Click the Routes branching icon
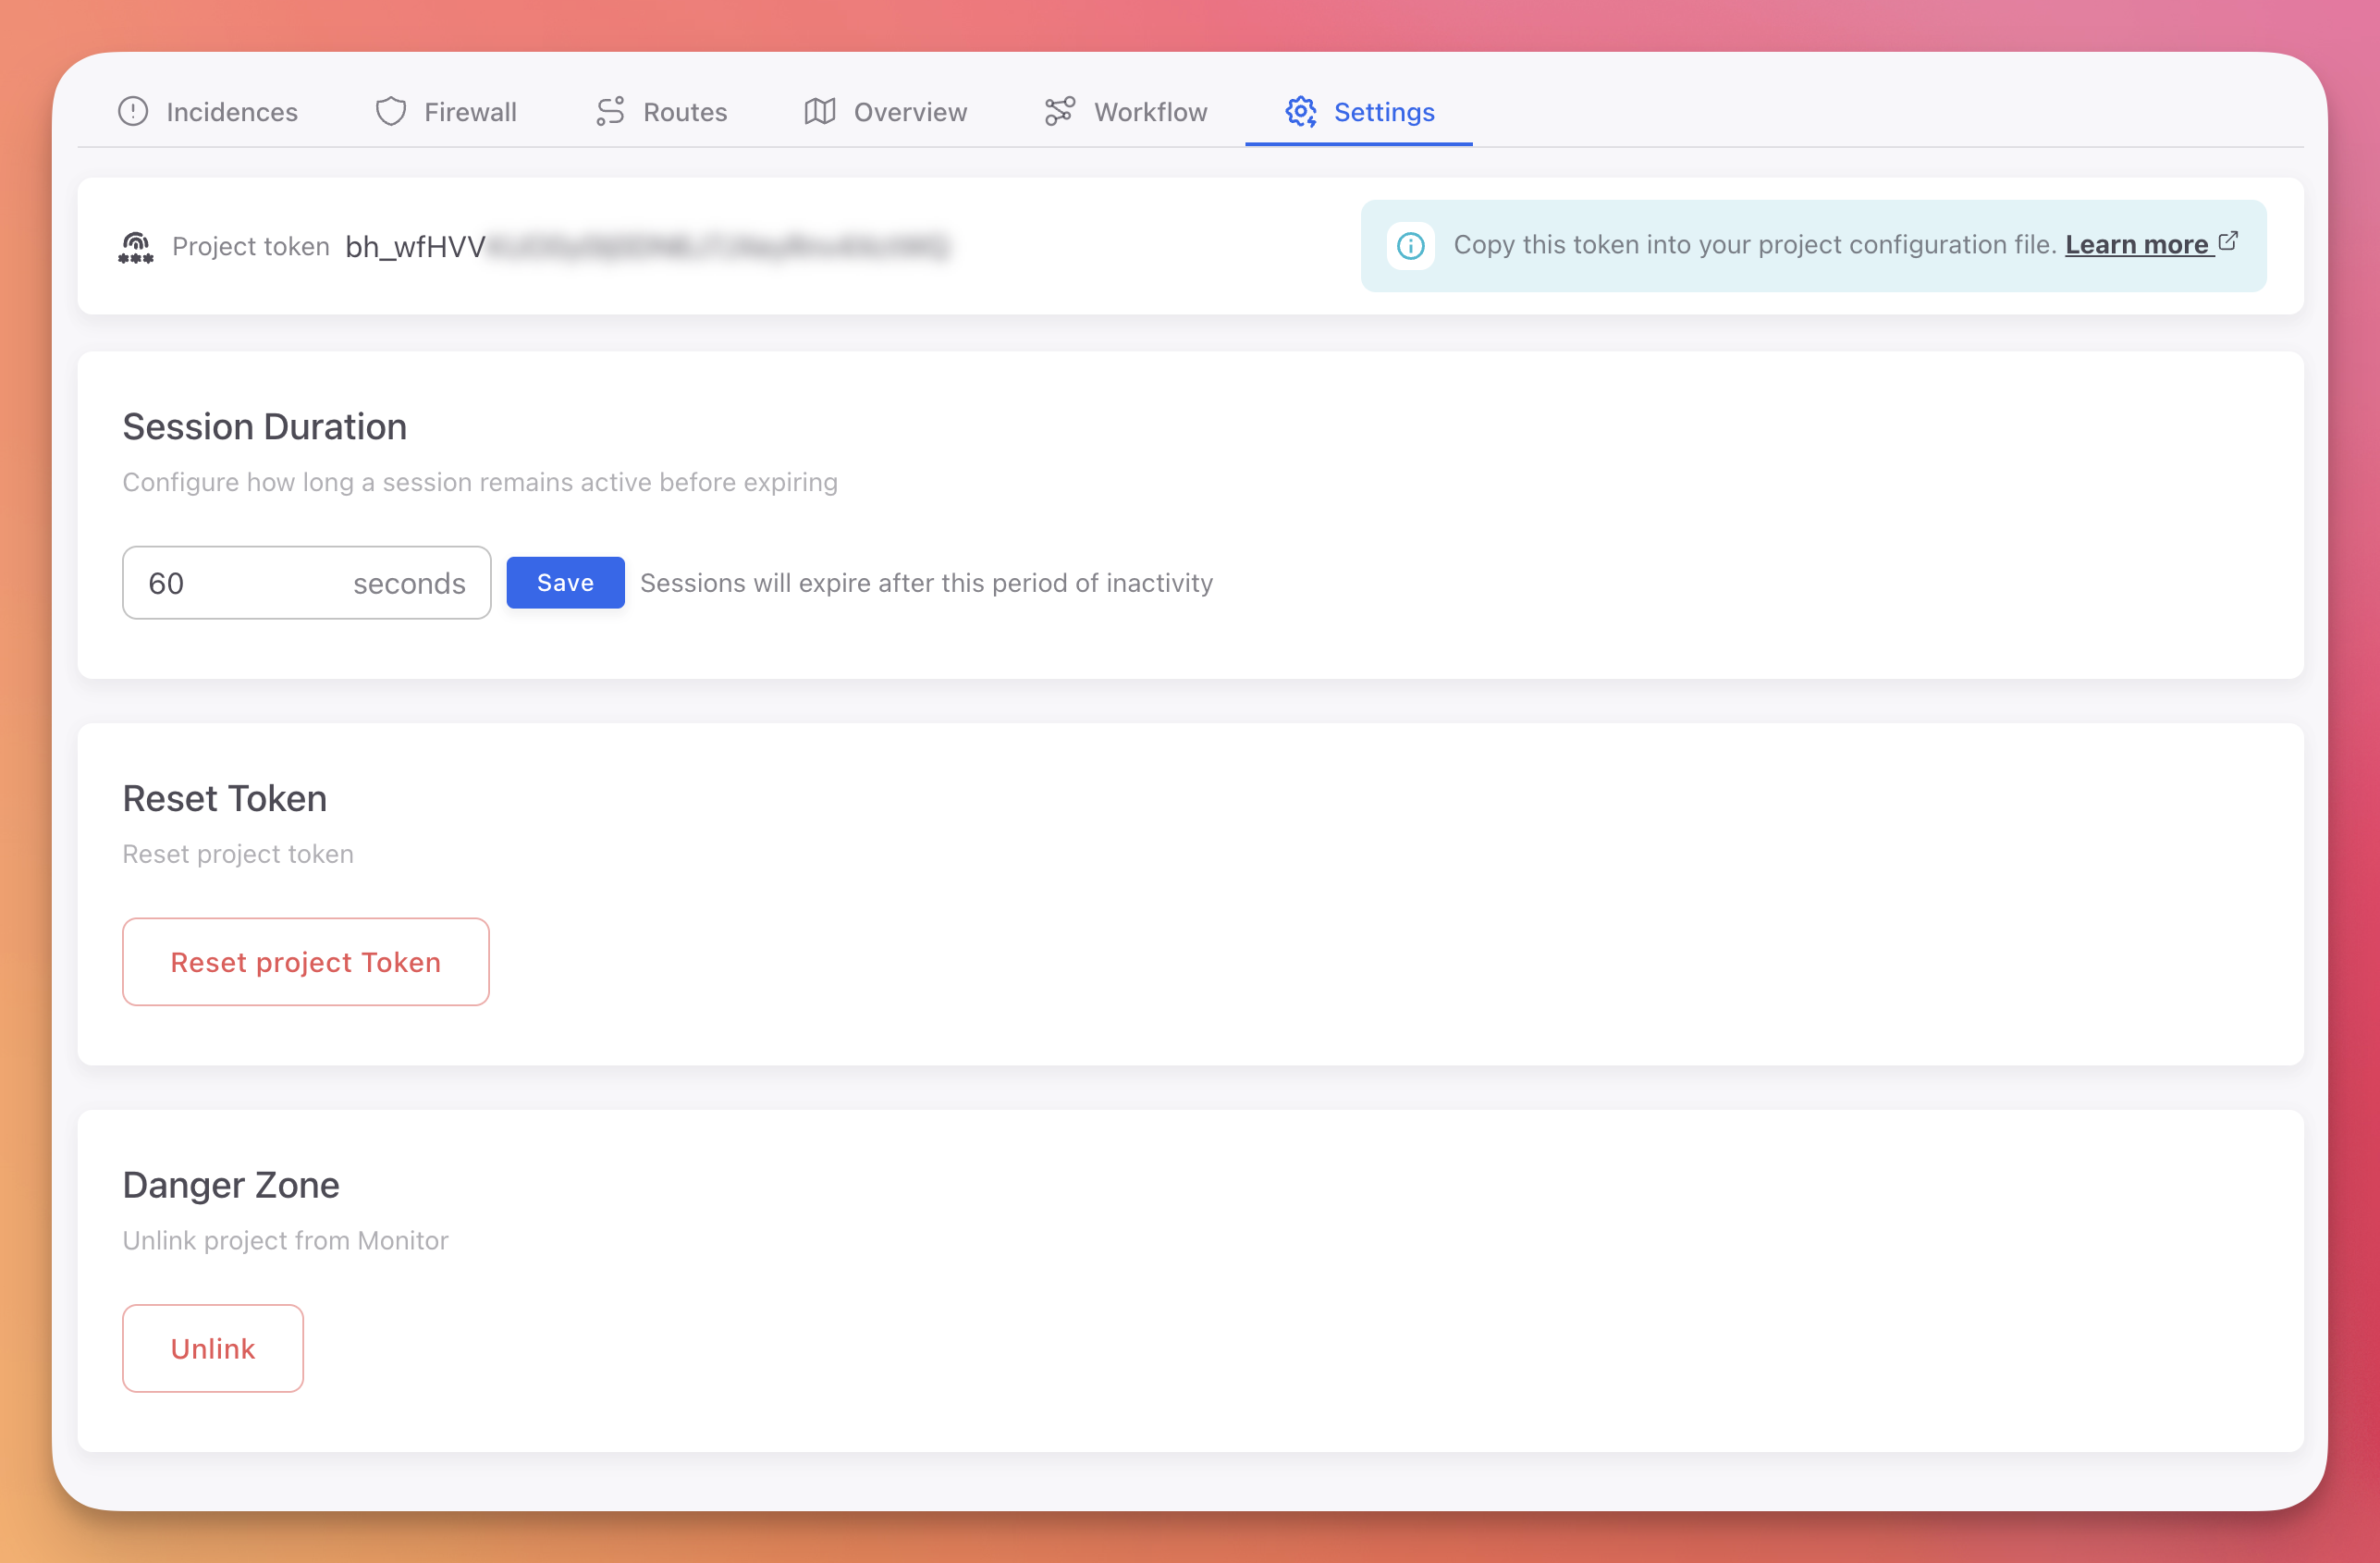Image resolution: width=2380 pixels, height=1563 pixels. pyautogui.click(x=609, y=111)
